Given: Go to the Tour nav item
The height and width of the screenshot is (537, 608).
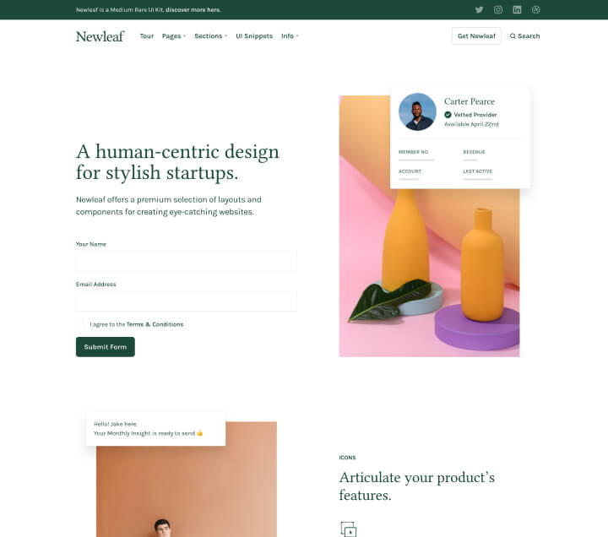Looking at the screenshot, I should 147,36.
